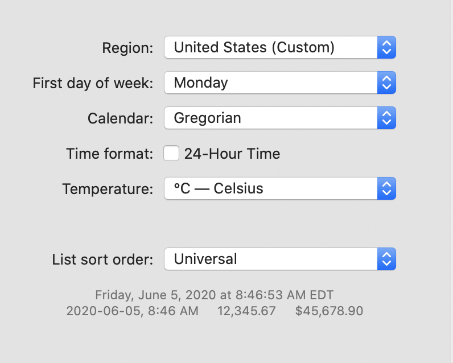
Task: Click the List sort order: label
Action: [x=102, y=259]
